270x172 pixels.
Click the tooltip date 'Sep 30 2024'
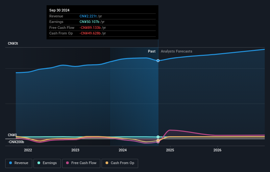pyautogui.click(x=60, y=10)
